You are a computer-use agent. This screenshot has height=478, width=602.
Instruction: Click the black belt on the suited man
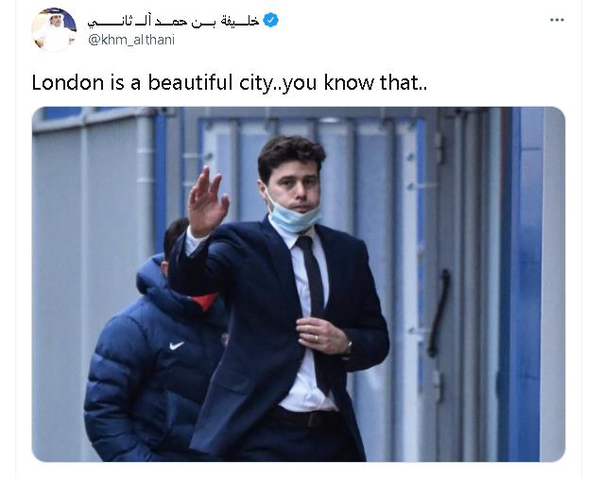pos(306,418)
